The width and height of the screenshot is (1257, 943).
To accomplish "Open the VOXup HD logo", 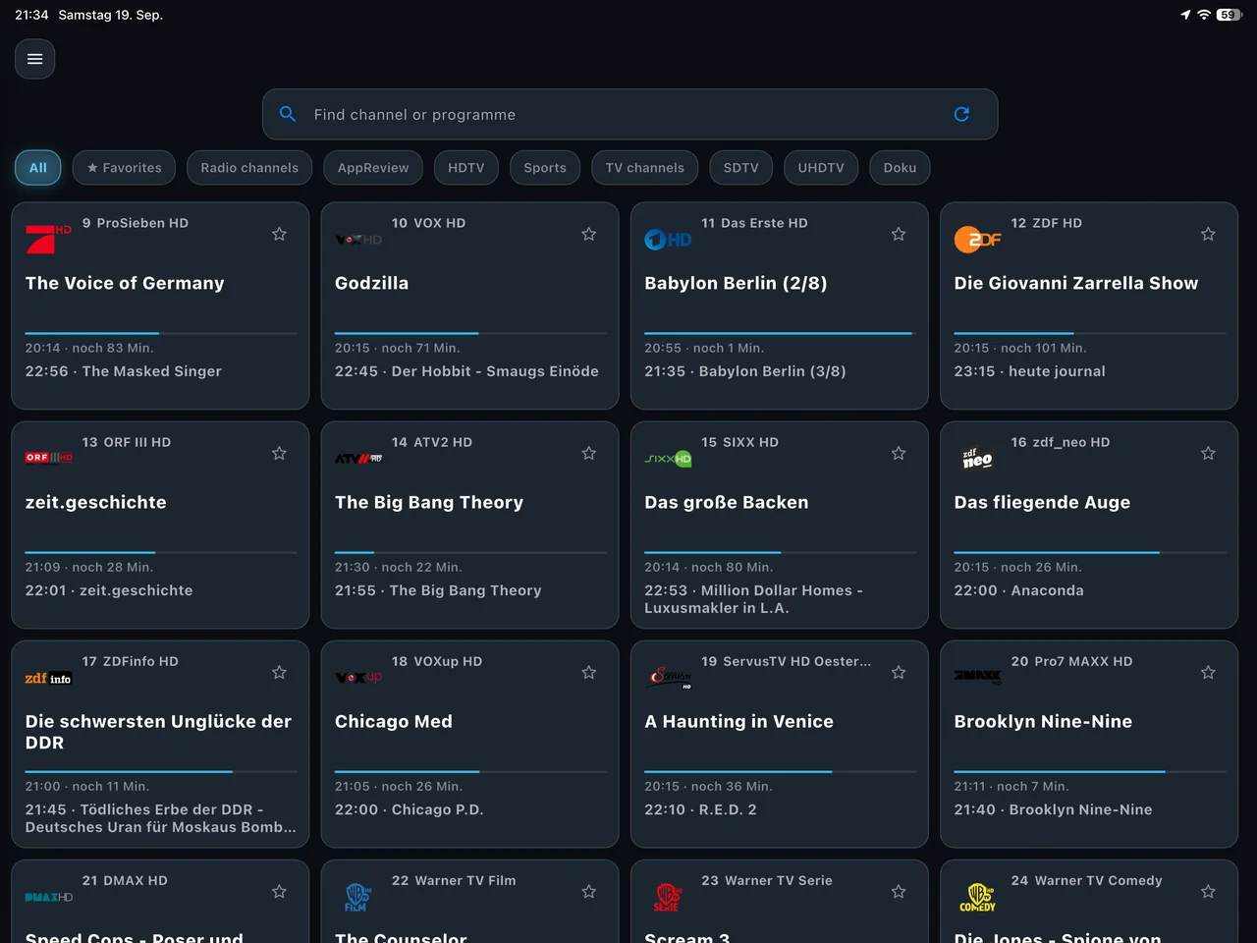I will point(358,678).
